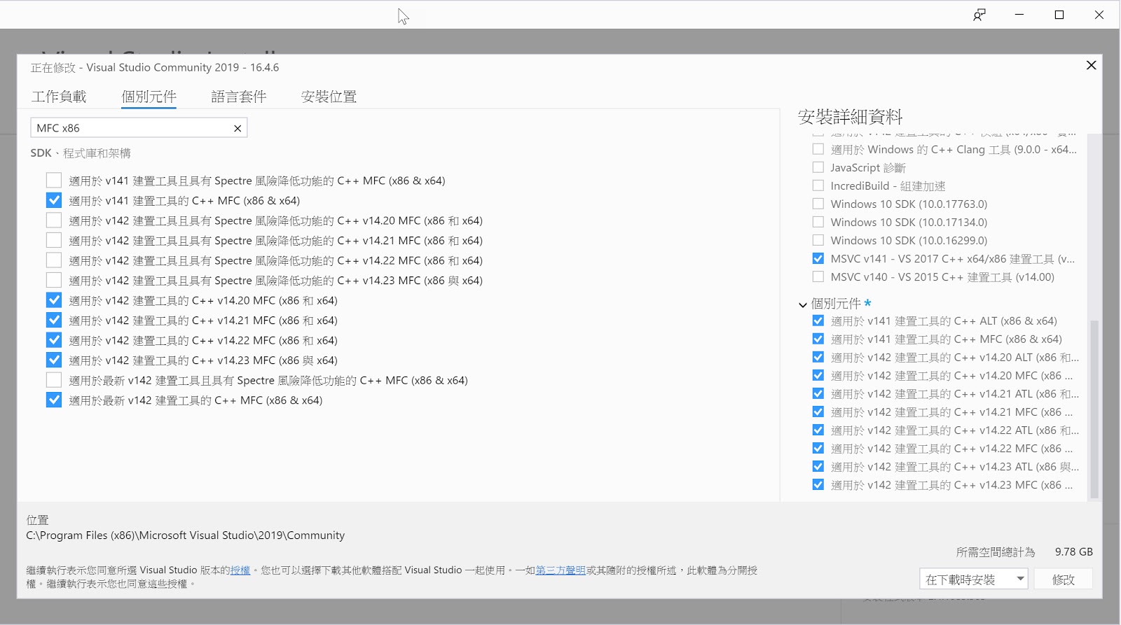Uncheck 最新 v142 建置工具的 C++ MFC
The width and height of the screenshot is (1121, 625).
[x=54, y=400]
